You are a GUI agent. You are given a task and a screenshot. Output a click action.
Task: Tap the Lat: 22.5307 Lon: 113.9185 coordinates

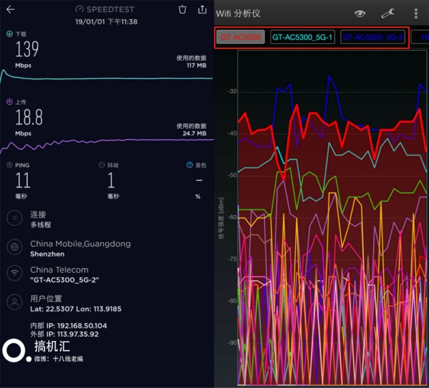pyautogui.click(x=76, y=309)
